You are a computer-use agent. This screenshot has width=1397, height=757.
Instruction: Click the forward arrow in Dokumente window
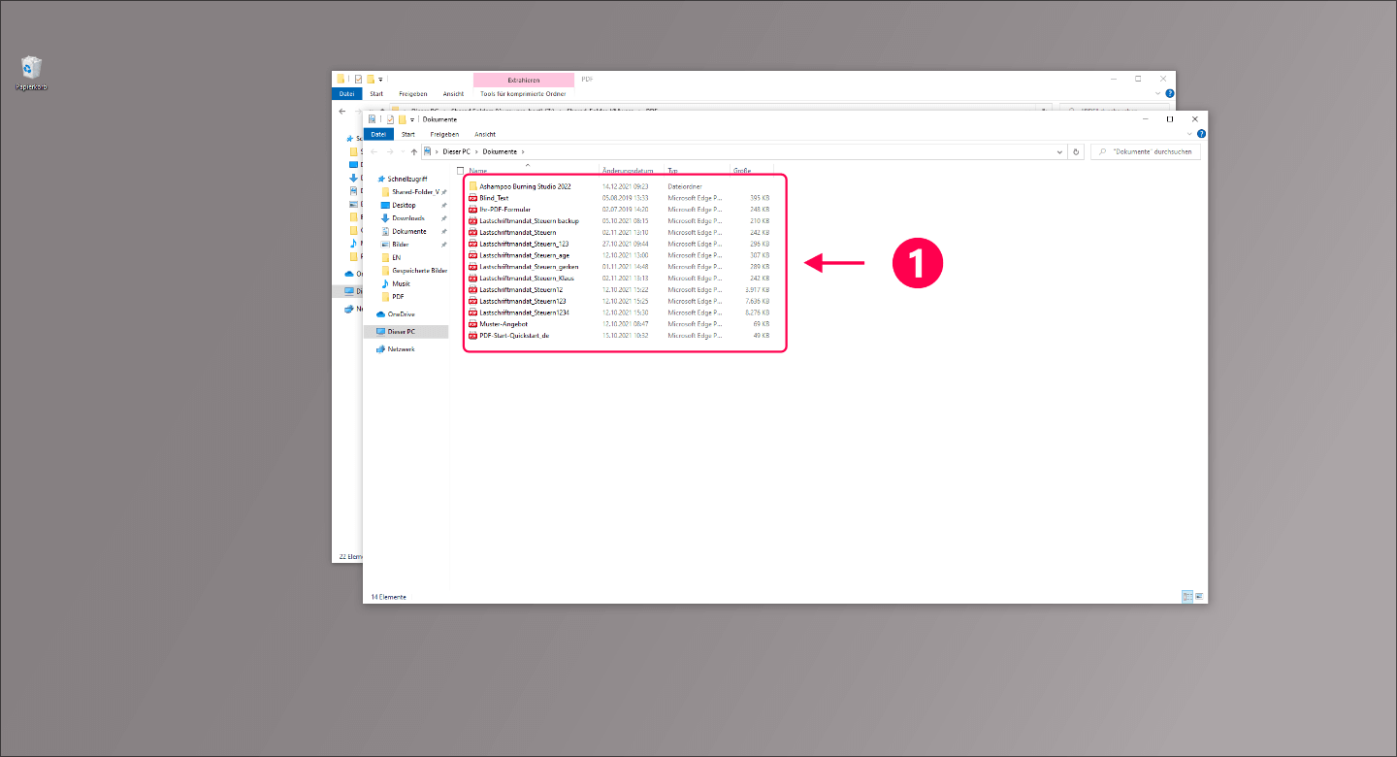390,151
